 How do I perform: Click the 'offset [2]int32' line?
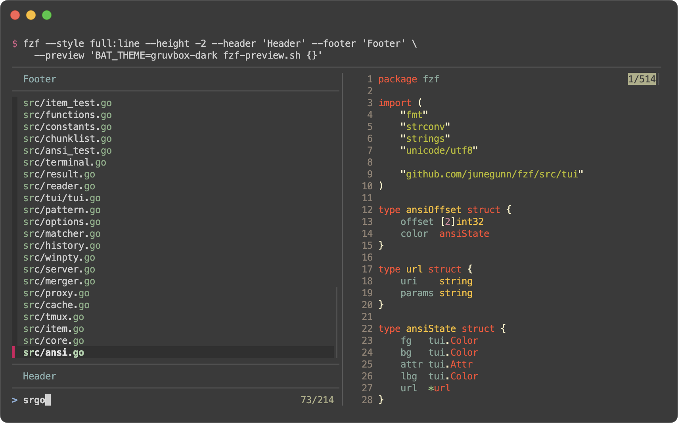[x=442, y=222]
